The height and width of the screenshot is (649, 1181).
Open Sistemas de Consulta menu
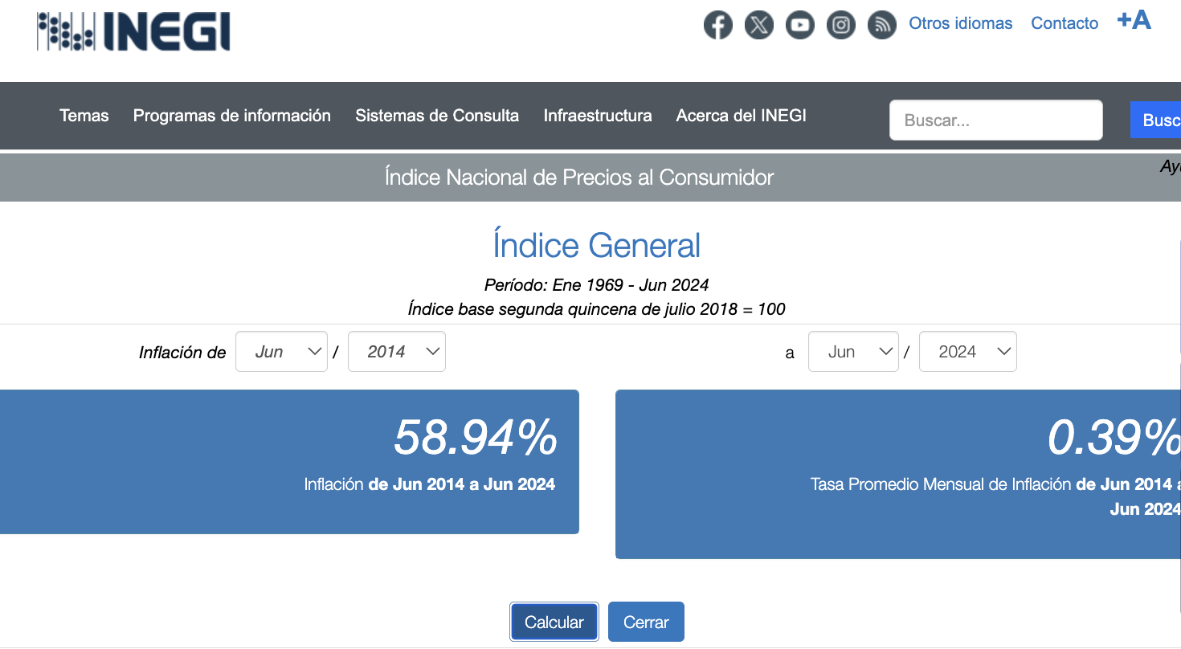[437, 116]
